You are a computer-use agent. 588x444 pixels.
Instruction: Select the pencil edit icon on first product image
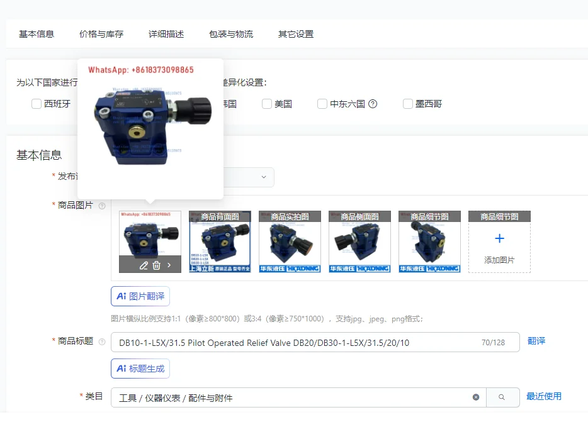coord(144,266)
